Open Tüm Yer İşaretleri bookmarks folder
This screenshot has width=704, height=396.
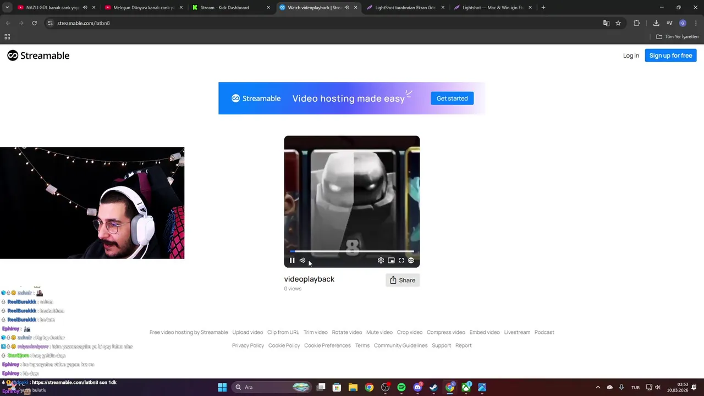point(678,37)
